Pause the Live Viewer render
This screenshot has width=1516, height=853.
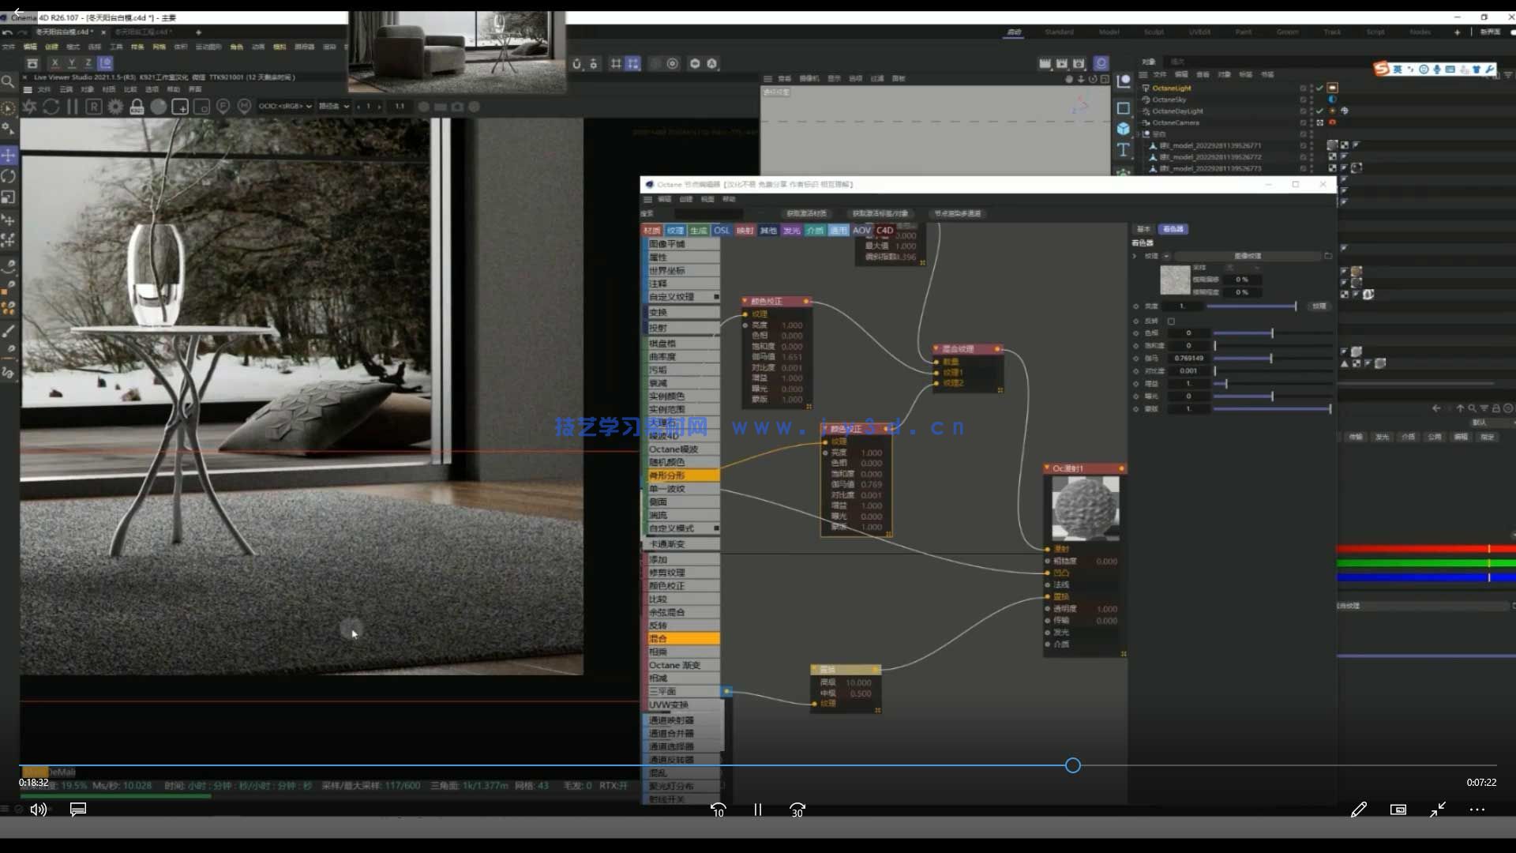72,107
